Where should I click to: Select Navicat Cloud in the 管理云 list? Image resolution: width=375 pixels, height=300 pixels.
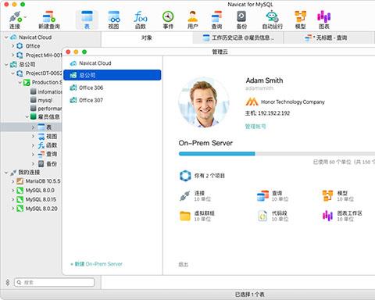112,63
